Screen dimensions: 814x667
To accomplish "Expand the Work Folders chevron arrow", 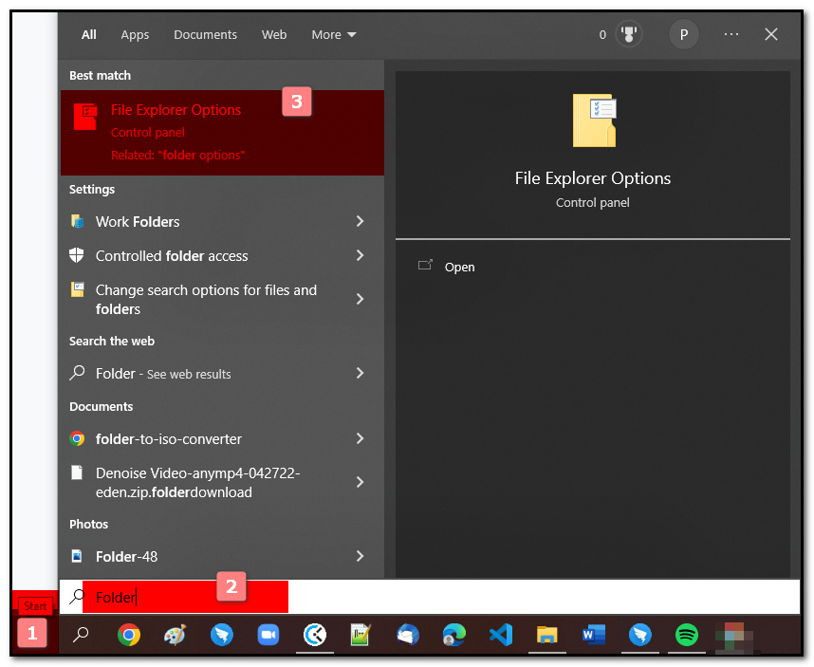I will 361,222.
